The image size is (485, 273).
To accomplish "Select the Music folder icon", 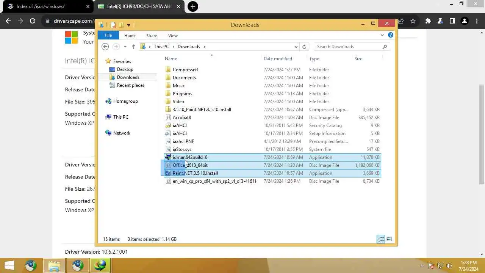I will 169,86.
